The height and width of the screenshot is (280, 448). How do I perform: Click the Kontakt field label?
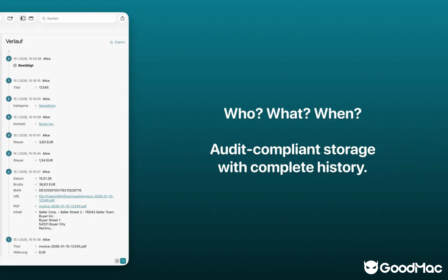click(x=19, y=124)
